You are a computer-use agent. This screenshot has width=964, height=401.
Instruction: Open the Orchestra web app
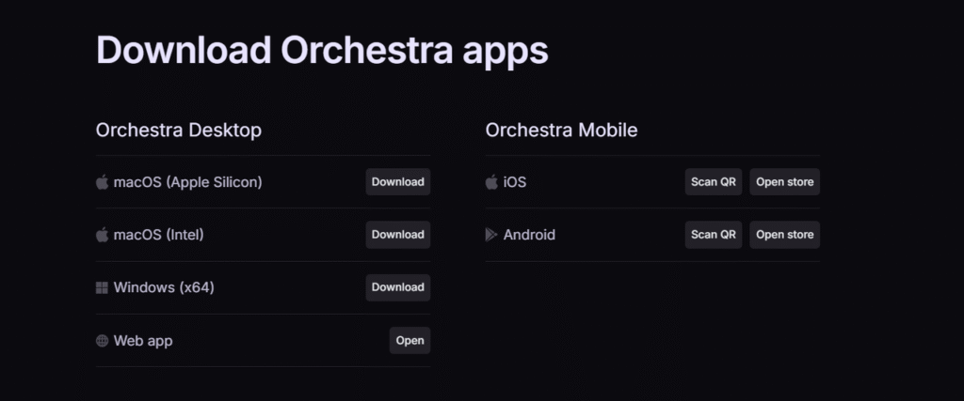click(x=410, y=341)
